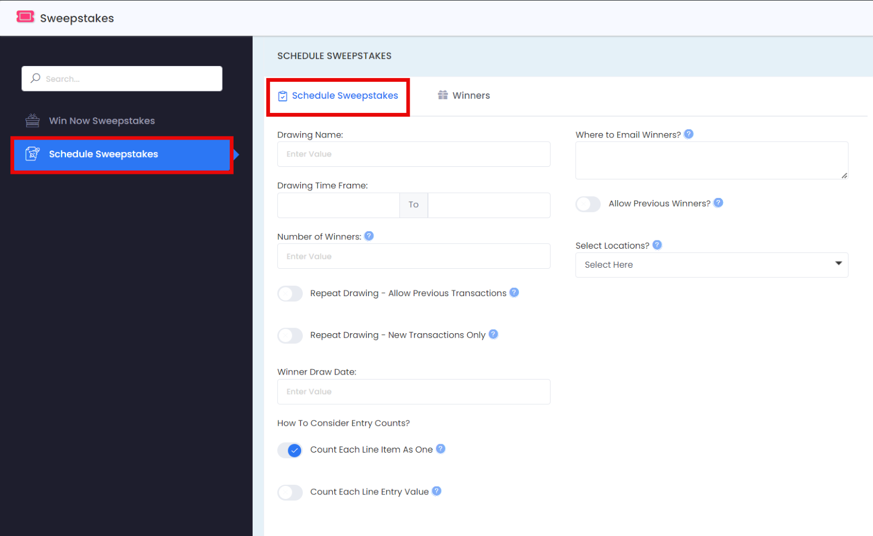The width and height of the screenshot is (873, 536).
Task: Disable Count Each Line Item As One
Action: pyautogui.click(x=290, y=450)
